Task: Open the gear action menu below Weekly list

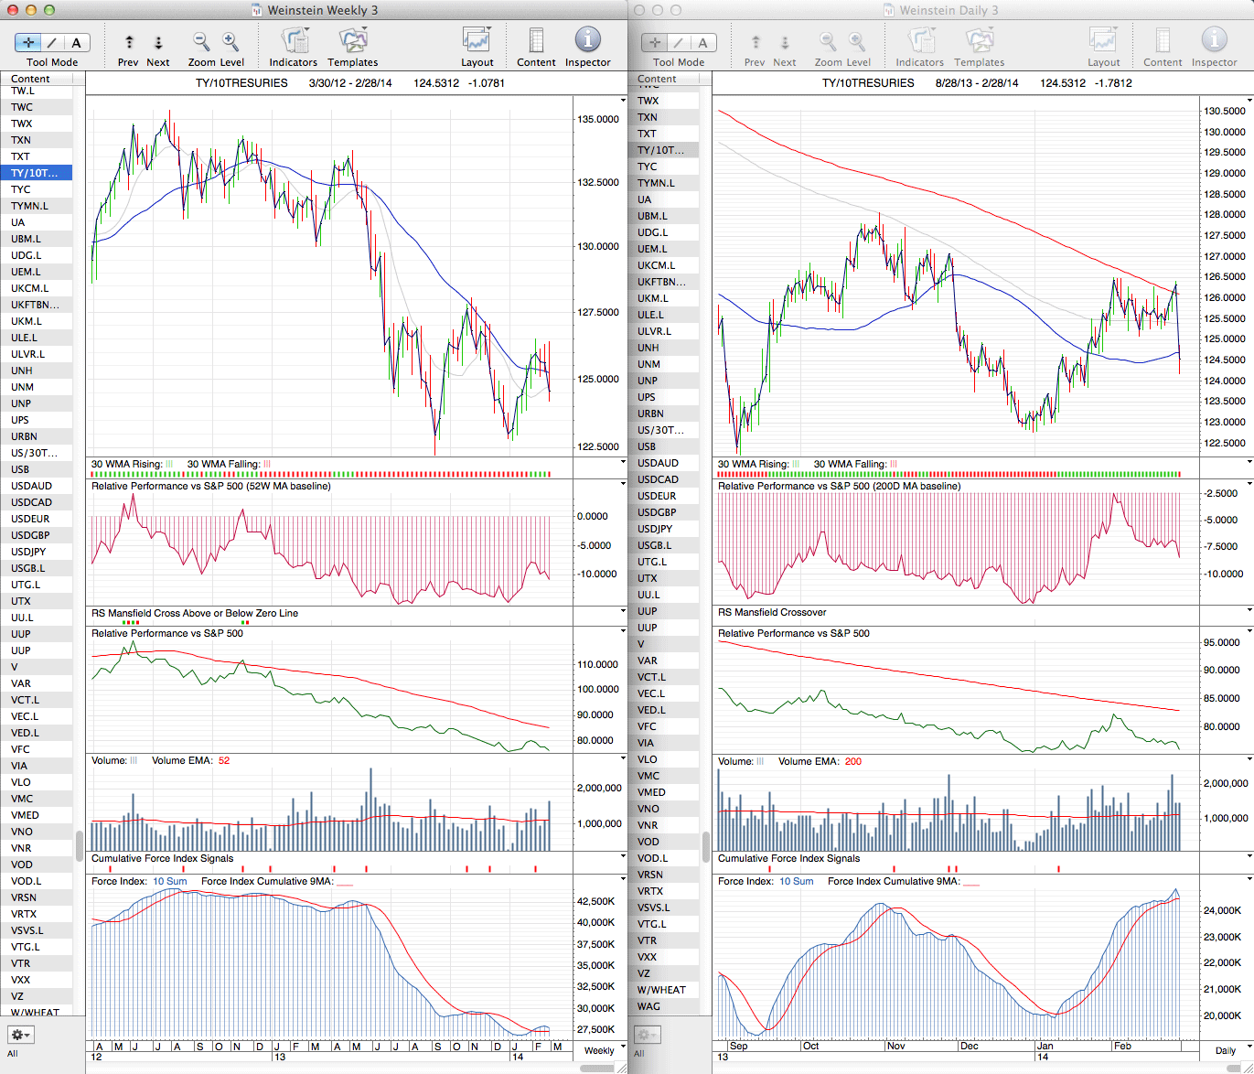Action: point(20,1035)
